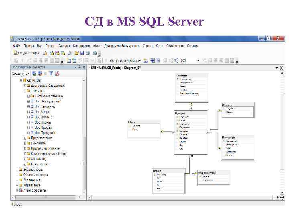The width and height of the screenshot is (289, 216).
Task: Open the Правка menu
Action: coord(28,46)
